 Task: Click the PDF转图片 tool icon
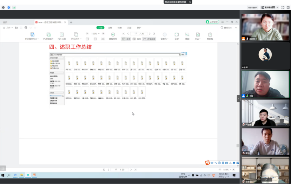coord(47,34)
